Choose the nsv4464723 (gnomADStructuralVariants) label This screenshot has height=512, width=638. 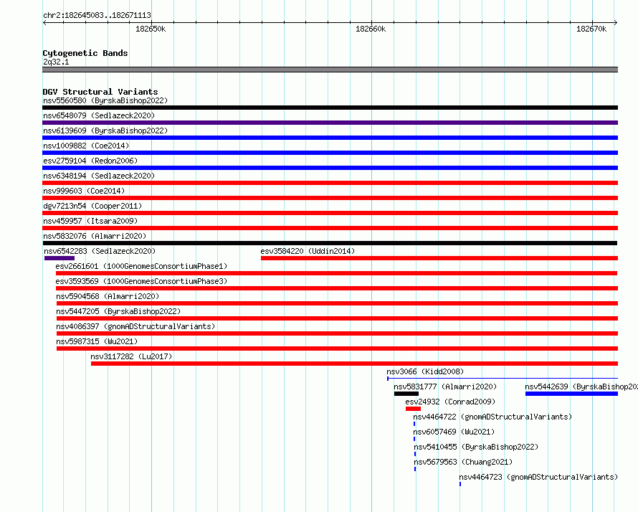click(538, 477)
